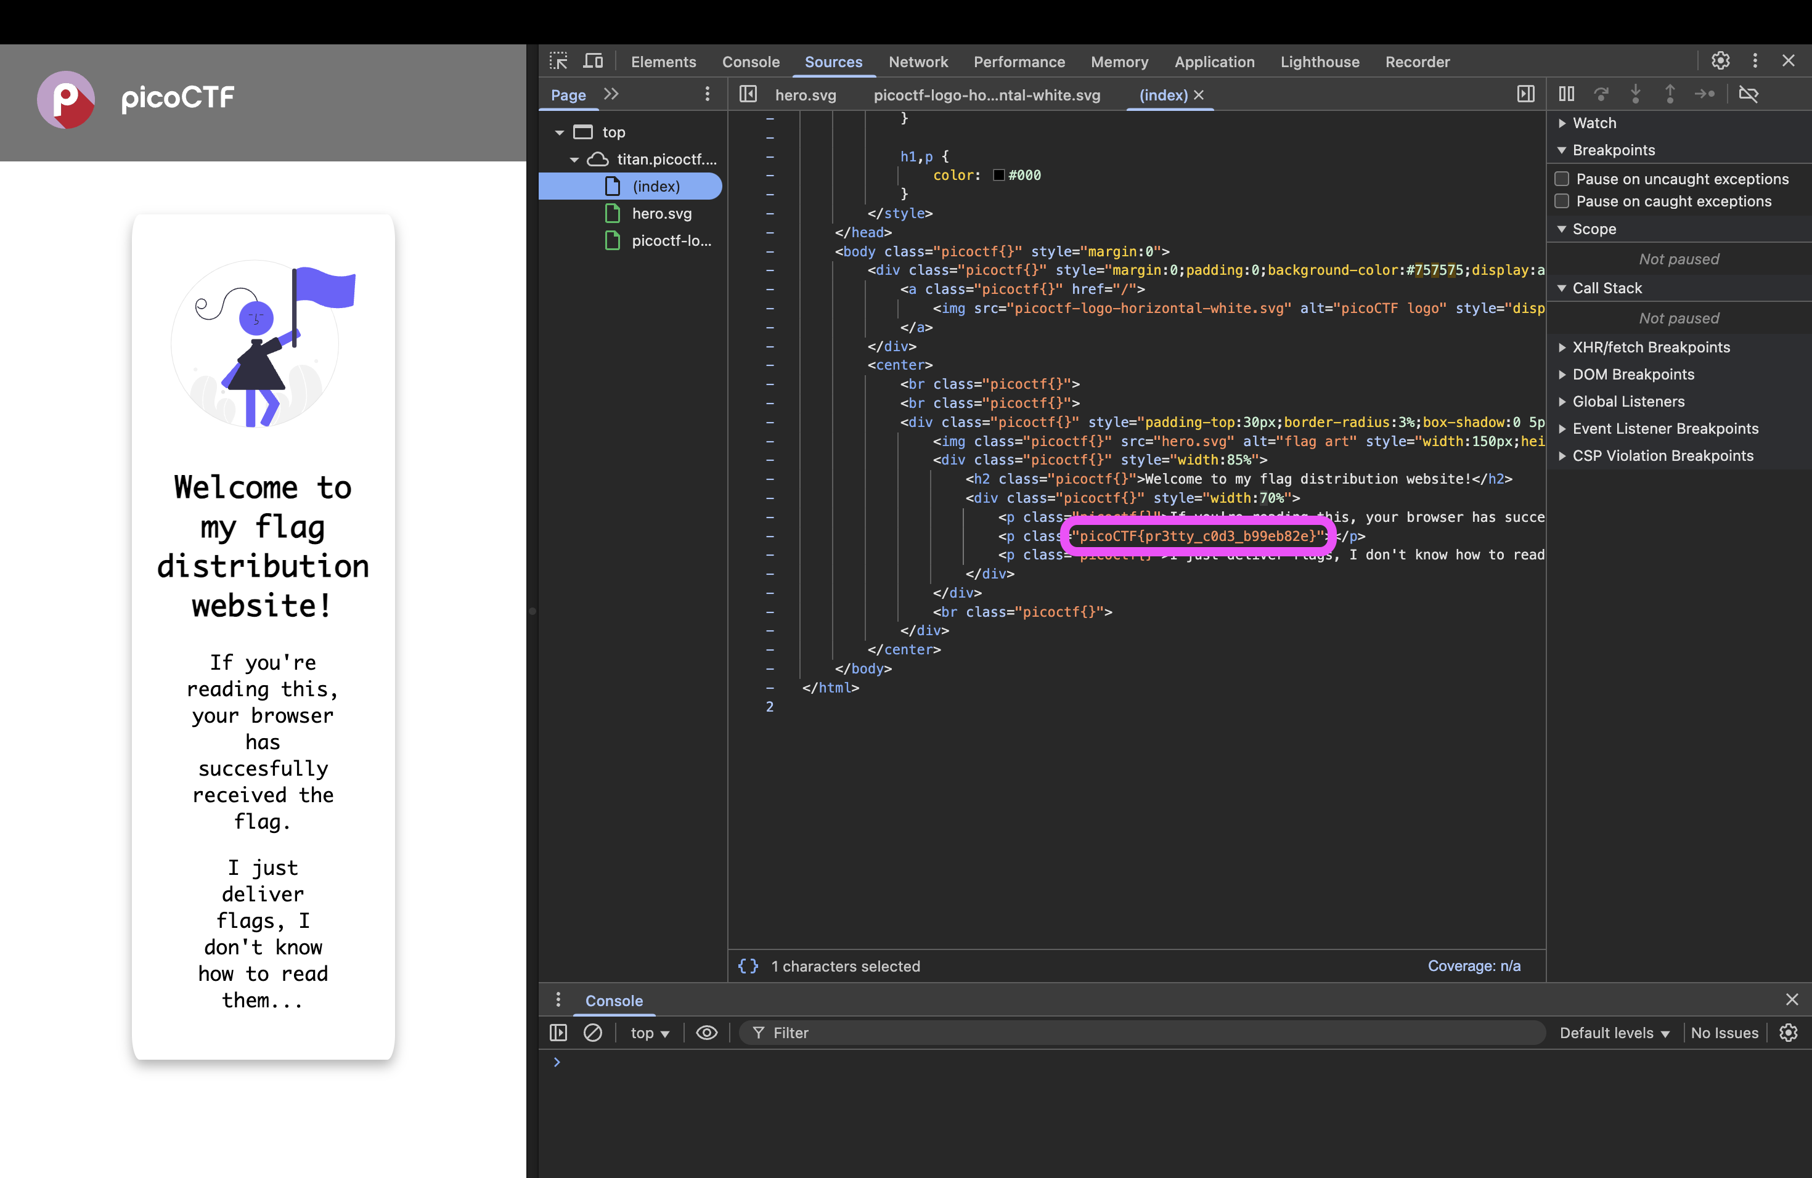Viewport: 1812px width, 1178px height.
Task: Toggle the device toolbar icon
Action: pos(593,61)
